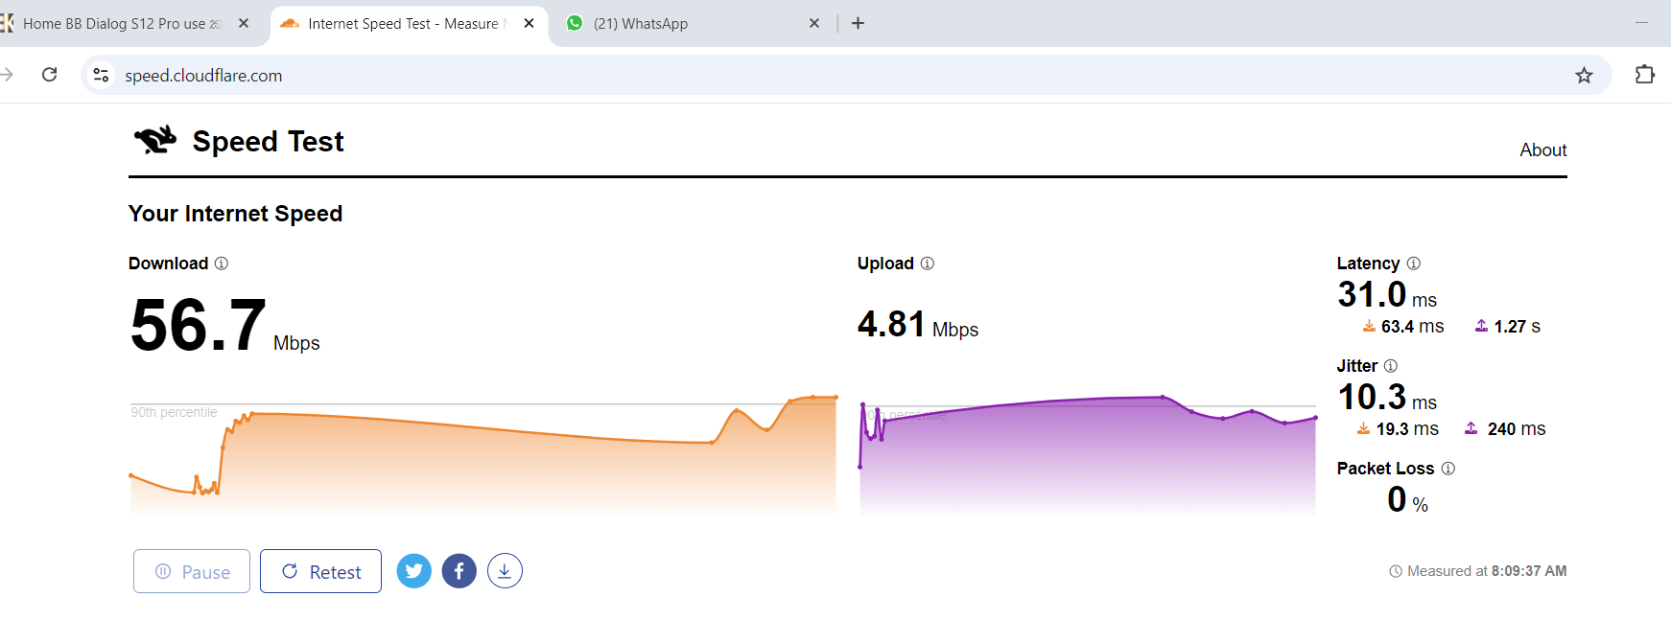
Task: Download the results with the download icon
Action: coord(505,571)
